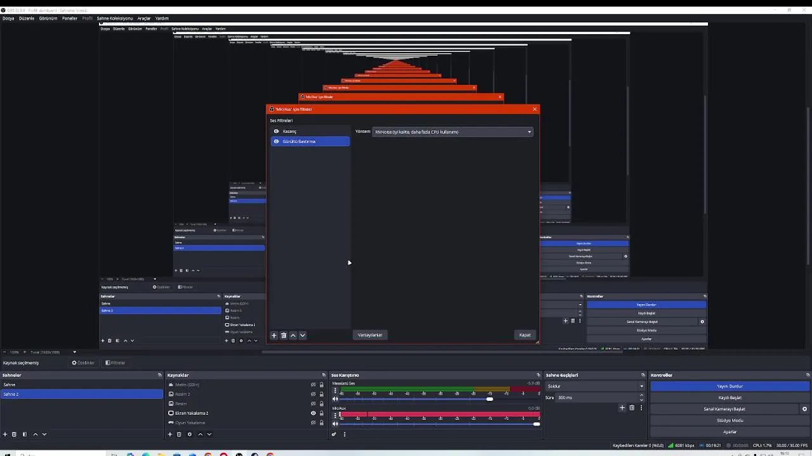Show the Metin (GDI+) source
Screen dimensions: 812x456
(313, 384)
